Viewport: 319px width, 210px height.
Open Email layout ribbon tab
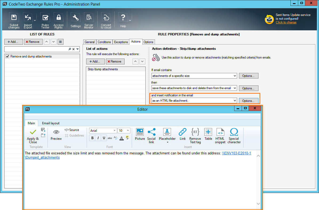[x=51, y=123]
